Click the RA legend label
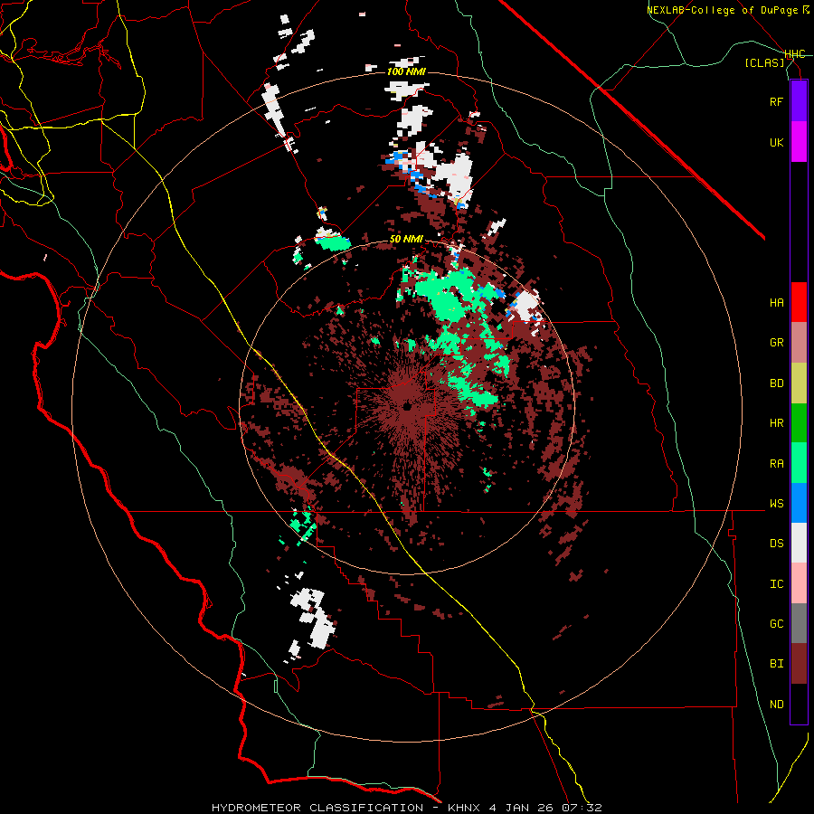Viewport: 814px width, 814px height. 776,464
